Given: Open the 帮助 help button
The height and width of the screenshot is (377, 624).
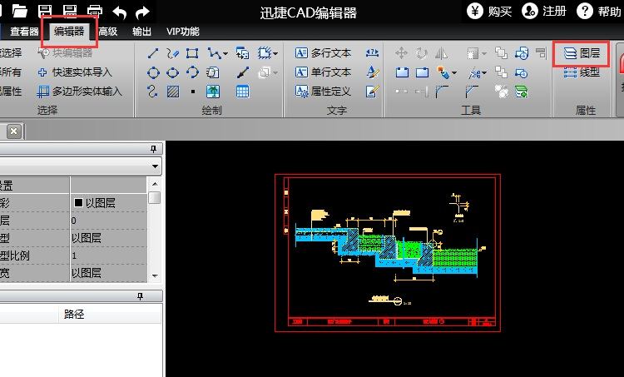Looking at the screenshot, I should coord(598,11).
